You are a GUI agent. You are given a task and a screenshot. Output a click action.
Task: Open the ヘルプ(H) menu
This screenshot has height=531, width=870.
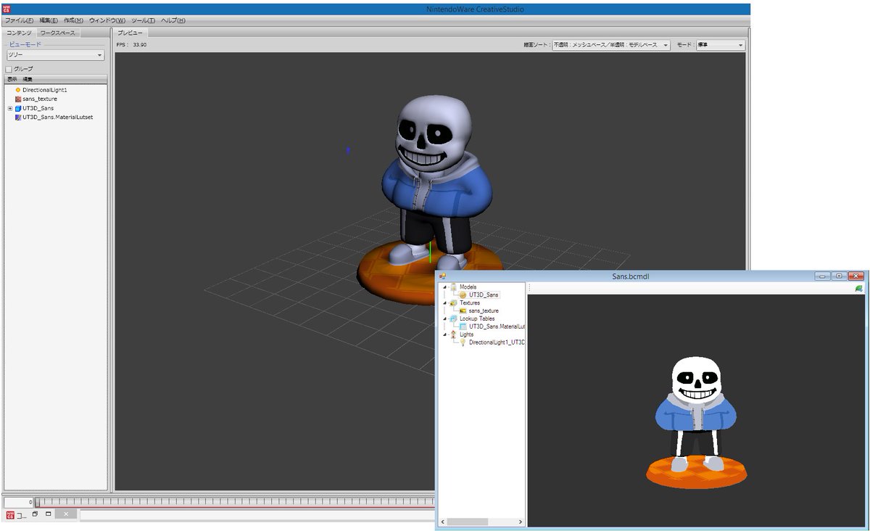point(173,20)
